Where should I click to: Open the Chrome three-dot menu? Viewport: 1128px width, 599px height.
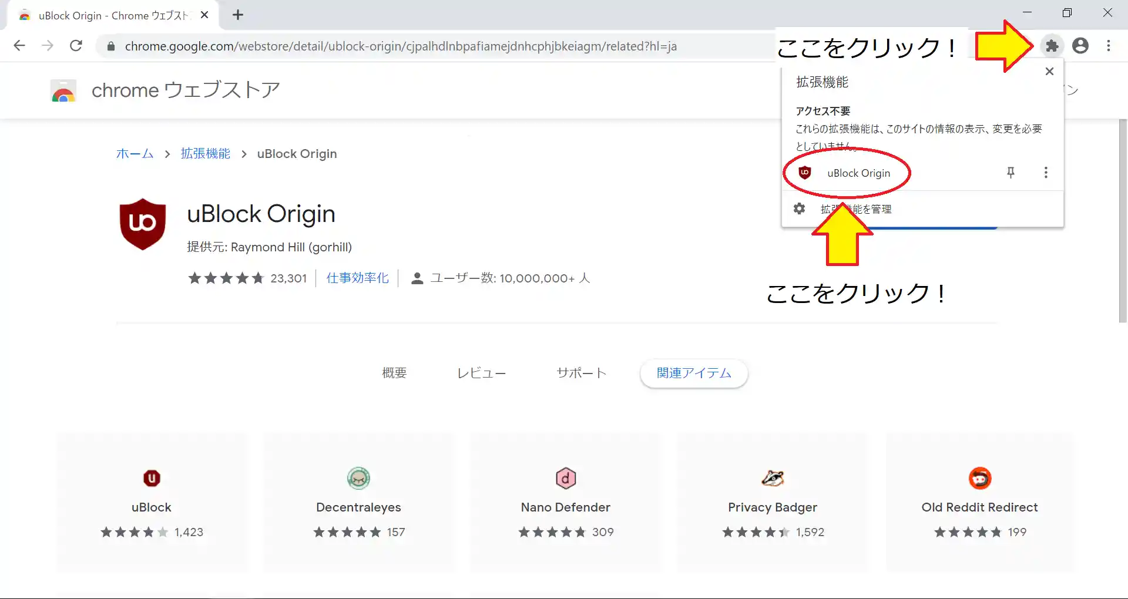pyautogui.click(x=1109, y=46)
